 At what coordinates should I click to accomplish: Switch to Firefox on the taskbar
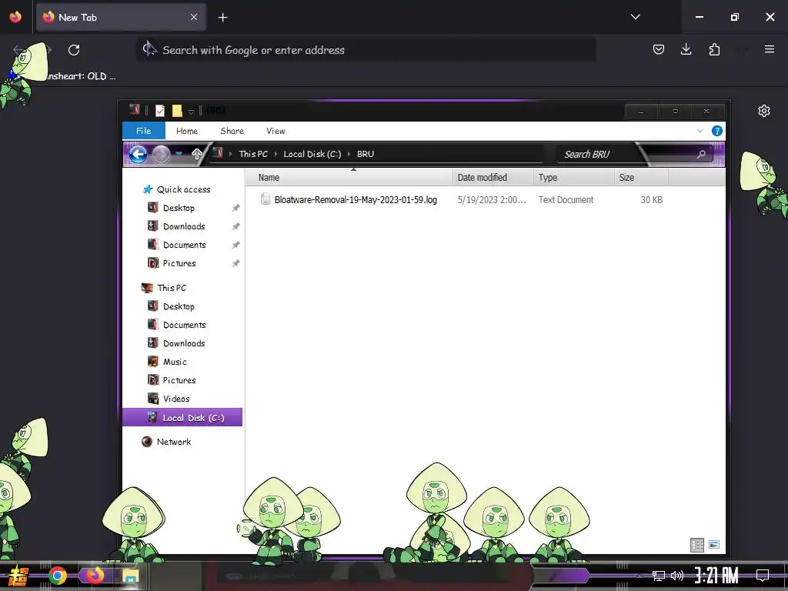[x=94, y=576]
